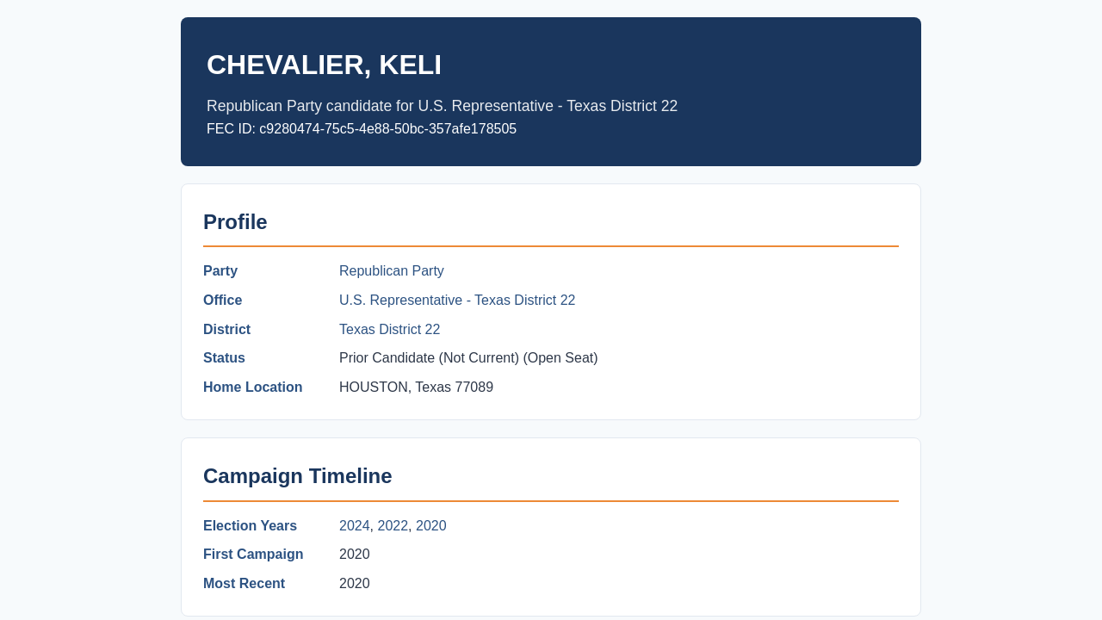This screenshot has width=1102, height=620.
Task: Click the Election Years field label
Action: click(x=250, y=526)
